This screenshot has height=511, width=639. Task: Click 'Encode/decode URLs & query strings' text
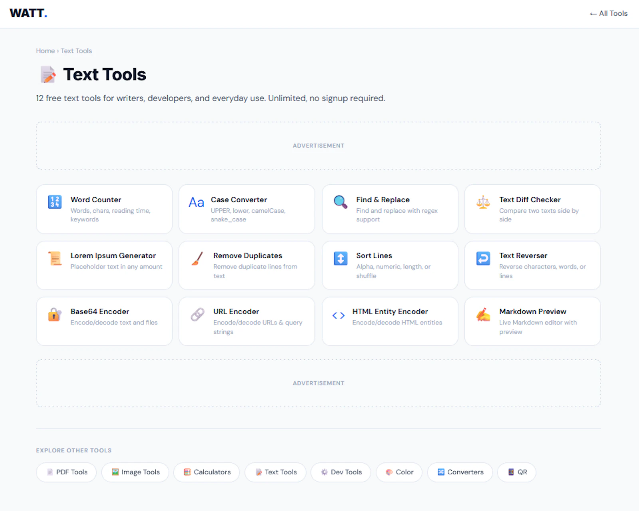click(258, 327)
